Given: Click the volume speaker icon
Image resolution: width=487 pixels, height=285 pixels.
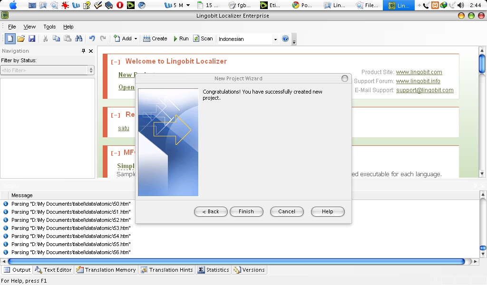Looking at the screenshot, I should pyautogui.click(x=460, y=5).
